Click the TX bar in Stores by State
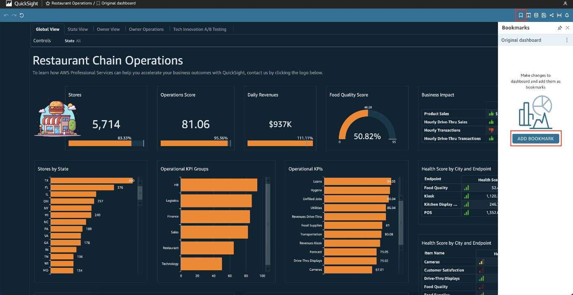 [x=92, y=181]
